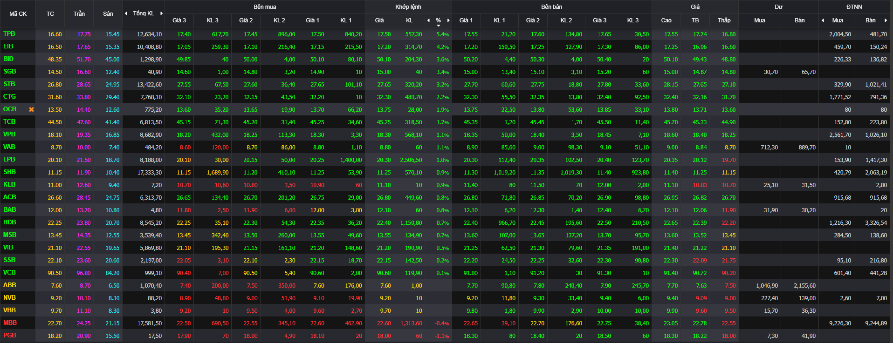Screen dimensions: 893x343
Task: Click right arrow after % column header
Action: [x=448, y=20]
